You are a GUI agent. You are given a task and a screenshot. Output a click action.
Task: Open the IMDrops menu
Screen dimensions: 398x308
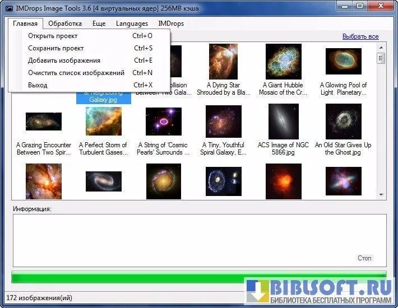coord(171,24)
